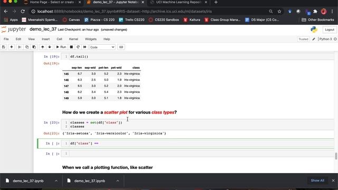Open Other Bookmarks folder

pyautogui.click(x=318, y=20)
